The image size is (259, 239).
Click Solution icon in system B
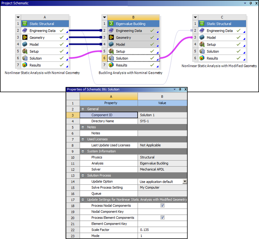pos(111,58)
